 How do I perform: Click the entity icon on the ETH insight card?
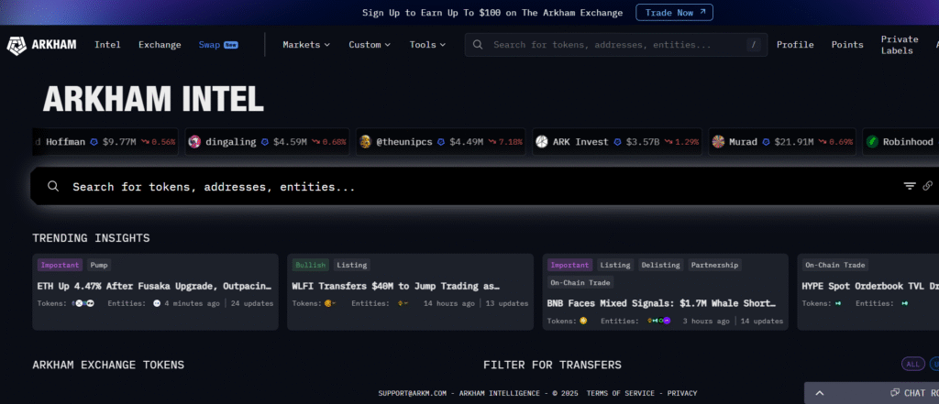157,303
